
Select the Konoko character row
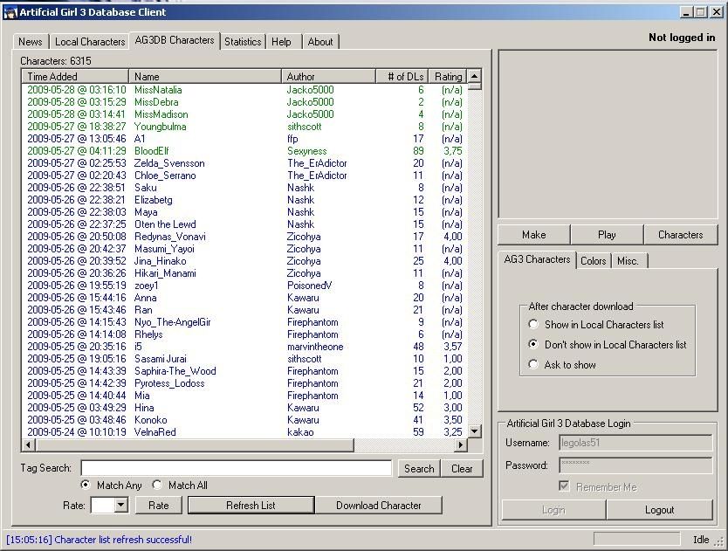[244, 420]
